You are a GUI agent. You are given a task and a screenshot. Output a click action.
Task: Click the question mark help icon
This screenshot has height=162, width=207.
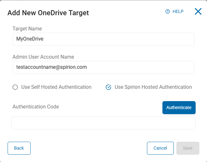coord(168,12)
